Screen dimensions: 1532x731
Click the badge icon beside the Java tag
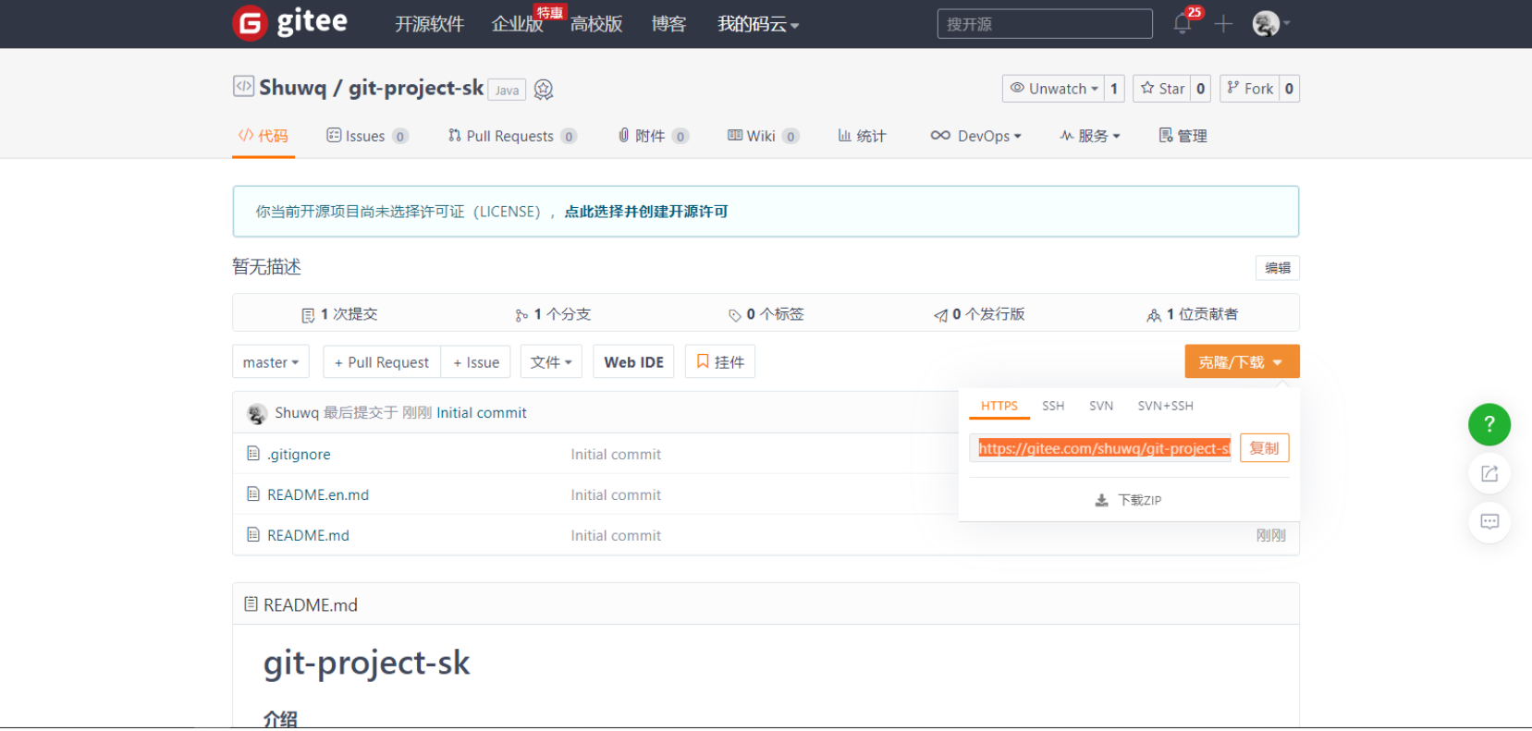point(544,90)
